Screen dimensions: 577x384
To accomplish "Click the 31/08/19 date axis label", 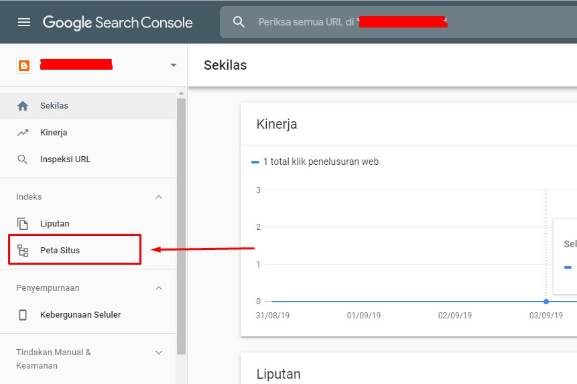I will [x=273, y=316].
